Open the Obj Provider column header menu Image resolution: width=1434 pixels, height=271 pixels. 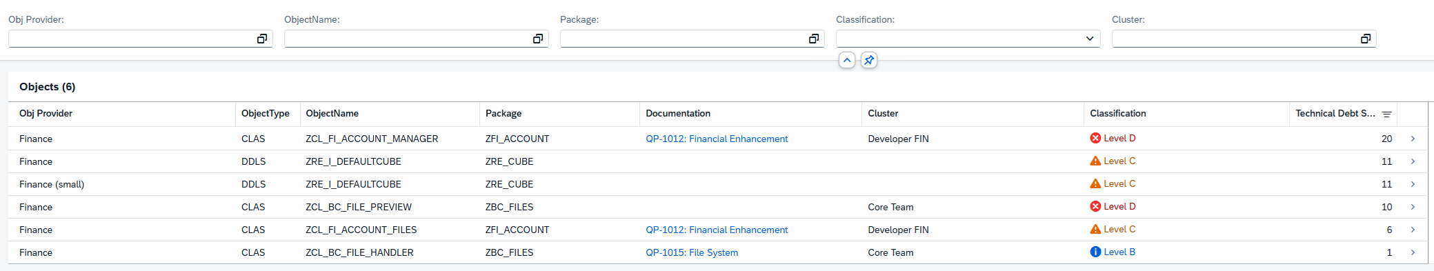(x=121, y=114)
